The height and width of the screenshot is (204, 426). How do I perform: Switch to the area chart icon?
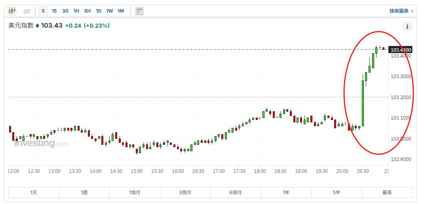pyautogui.click(x=27, y=11)
